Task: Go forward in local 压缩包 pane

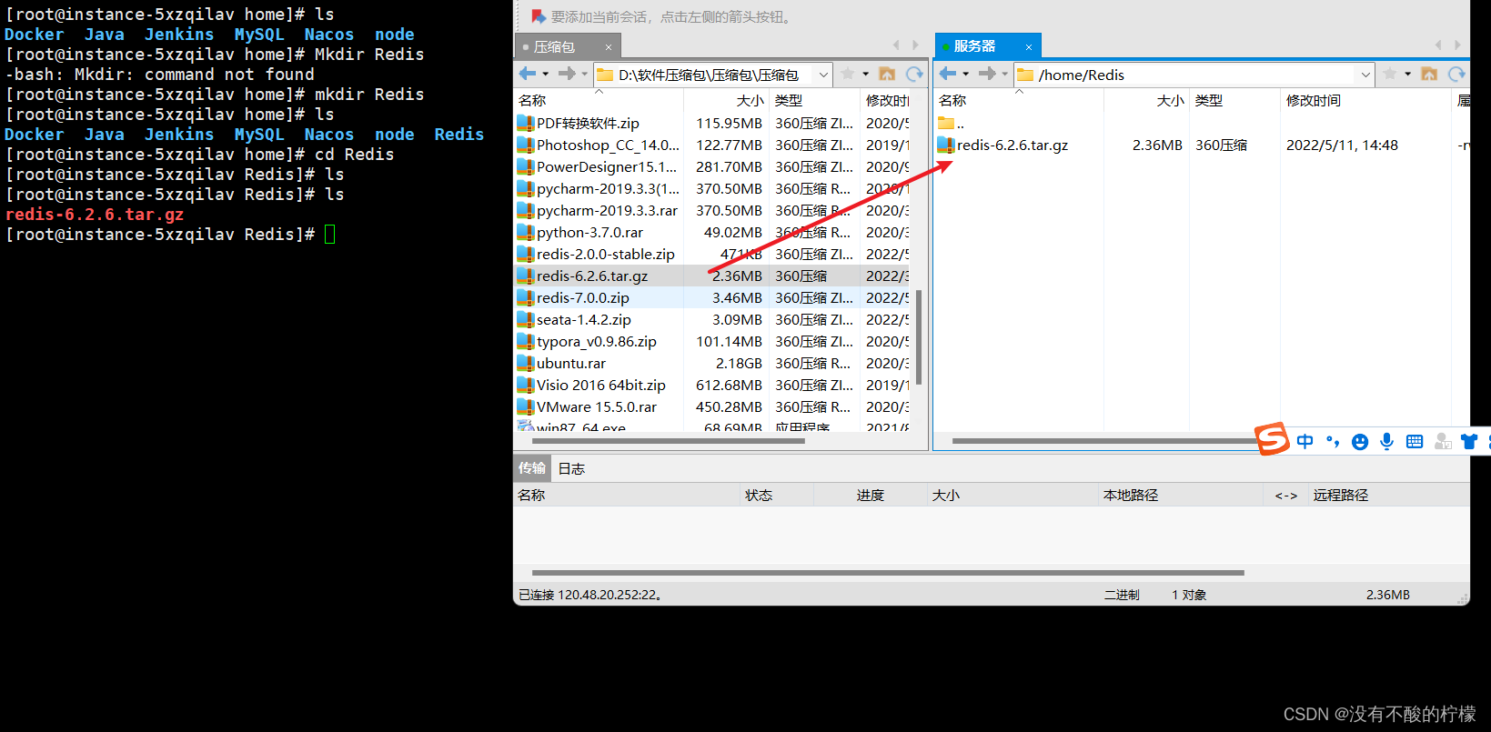Action: (x=567, y=74)
